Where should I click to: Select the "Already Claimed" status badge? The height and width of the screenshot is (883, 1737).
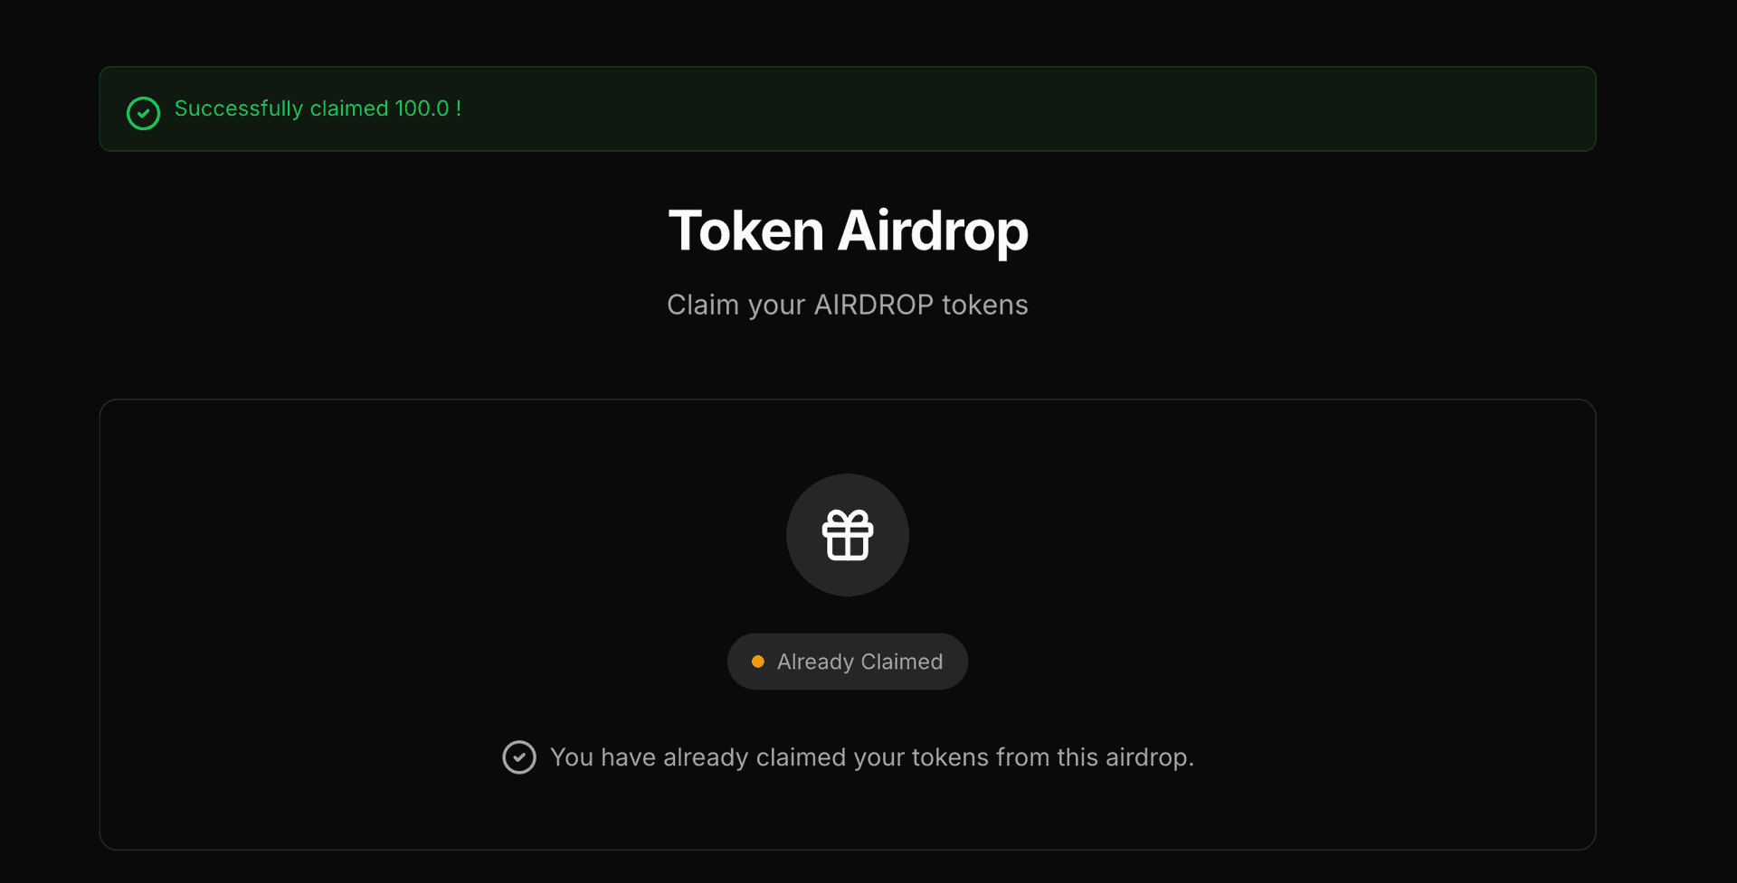pos(848,662)
